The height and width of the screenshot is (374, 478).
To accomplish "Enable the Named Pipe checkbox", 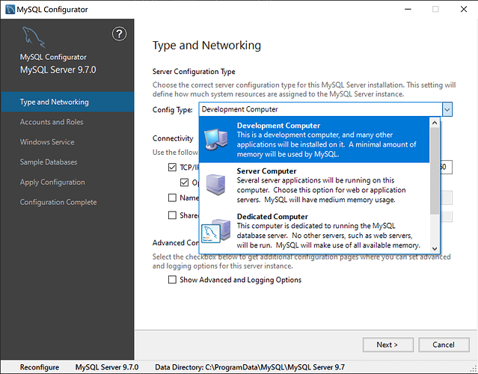I will tap(172, 197).
